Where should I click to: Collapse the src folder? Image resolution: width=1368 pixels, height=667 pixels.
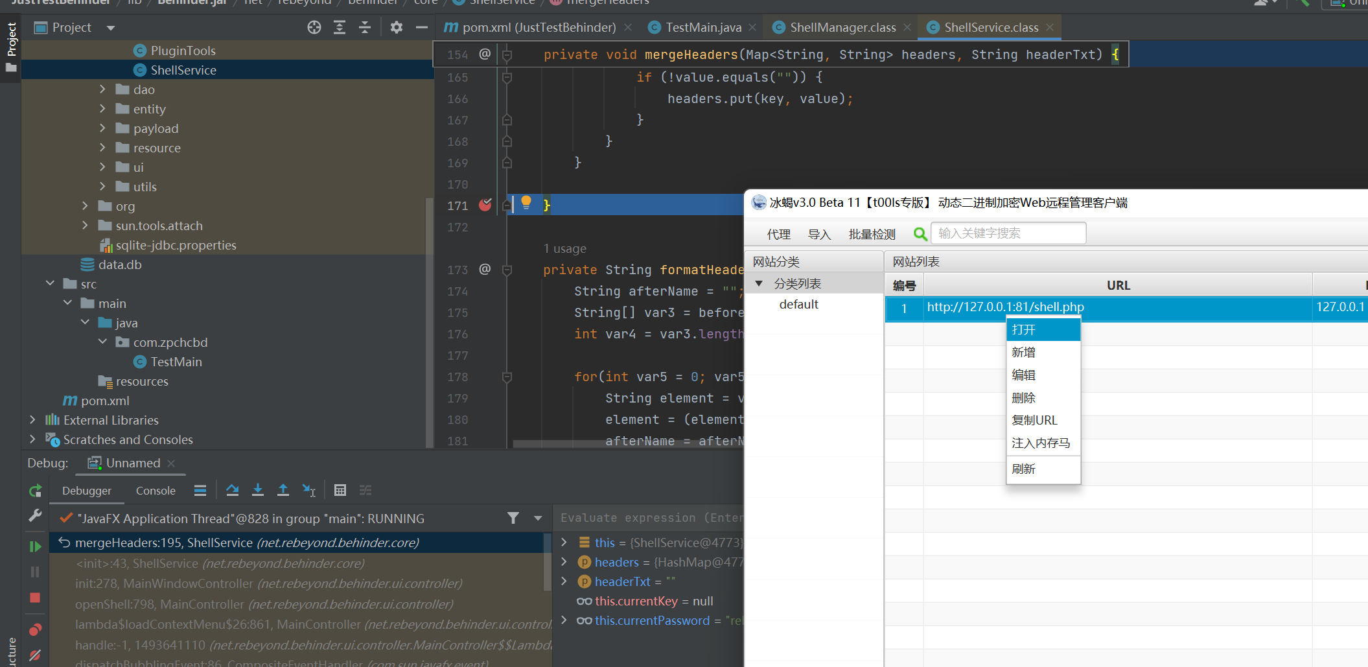50,283
